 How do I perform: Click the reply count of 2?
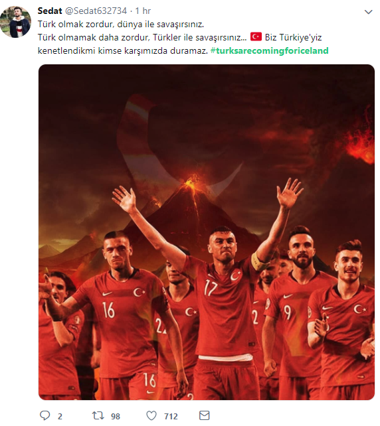click(x=60, y=416)
